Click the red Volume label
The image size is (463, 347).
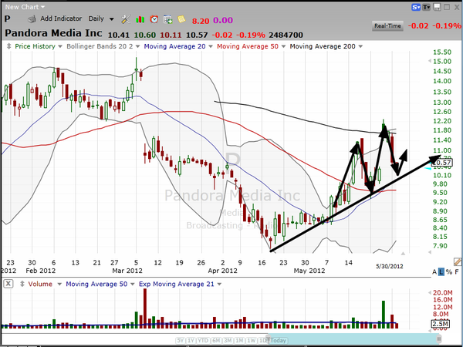point(40,284)
